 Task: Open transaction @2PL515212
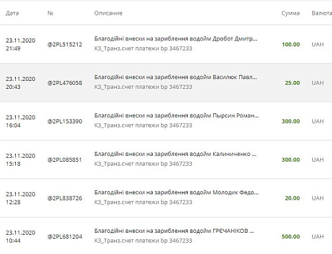[x=64, y=44]
